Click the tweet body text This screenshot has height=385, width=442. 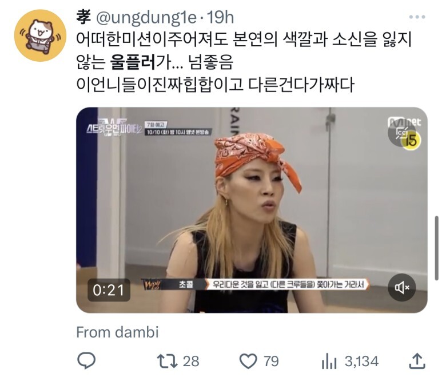click(x=244, y=62)
